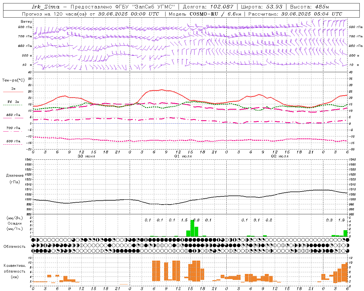Click the 0.3 precipitation amount label
This screenshot has width=364, height=291.
coord(329,220)
